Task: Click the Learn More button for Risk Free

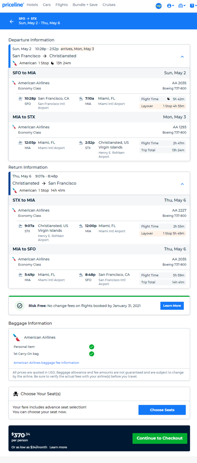Action: 172,306
